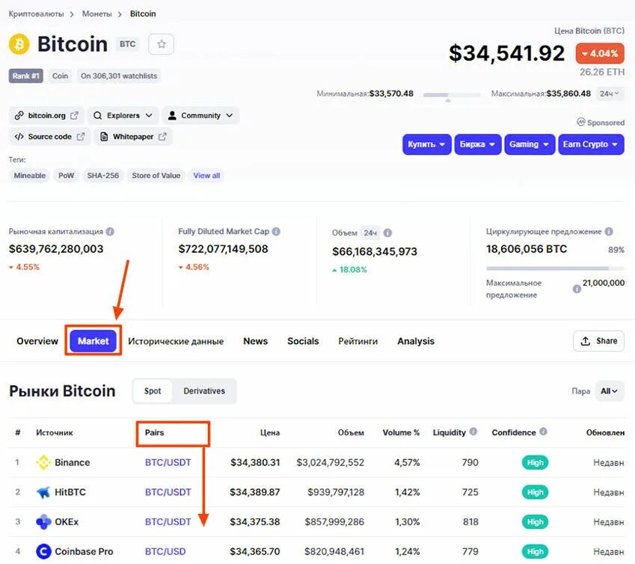
Task: Switch to Derivatives markets
Action: (x=204, y=391)
